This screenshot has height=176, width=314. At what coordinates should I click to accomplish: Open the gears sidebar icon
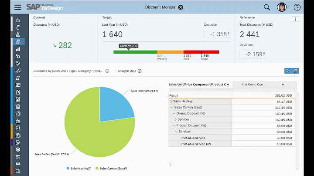click(18, 56)
